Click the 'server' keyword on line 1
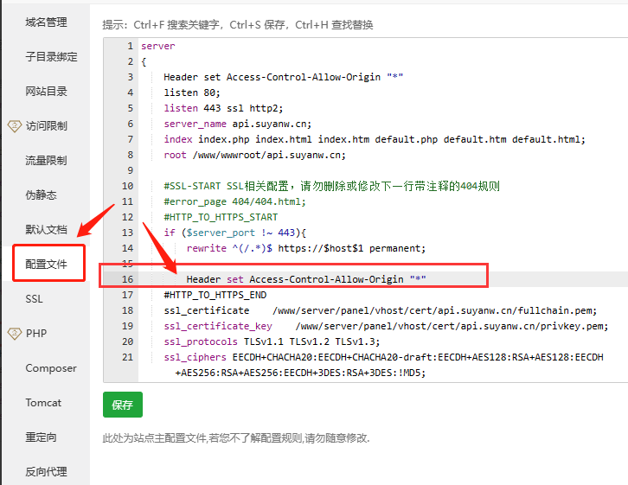This screenshot has height=485, width=628. [157, 46]
